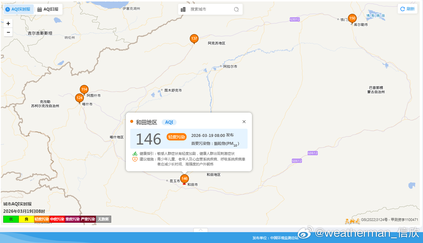Select the 150 AQI marker near 库尔勒市
Image resolution: width=423 pixels, height=243 pixels.
352,18
